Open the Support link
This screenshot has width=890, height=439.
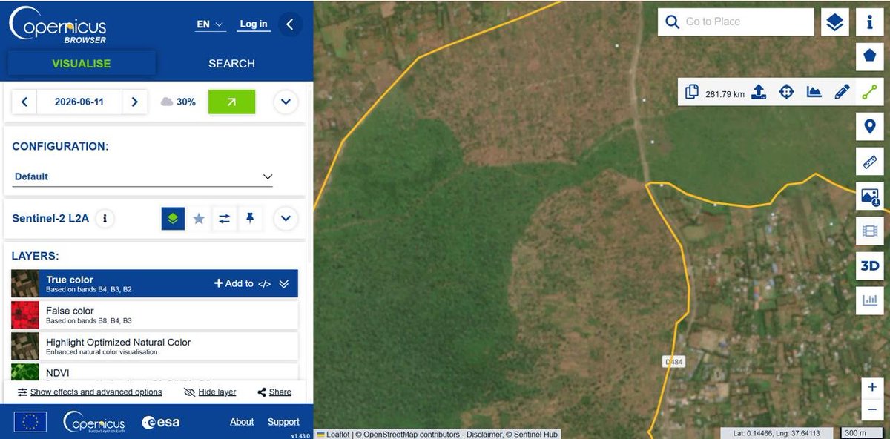pyautogui.click(x=283, y=422)
